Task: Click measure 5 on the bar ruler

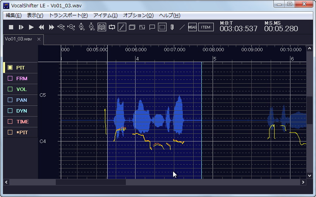Action: pos(215,59)
